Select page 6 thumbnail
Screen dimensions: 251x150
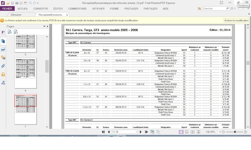pos(26,73)
